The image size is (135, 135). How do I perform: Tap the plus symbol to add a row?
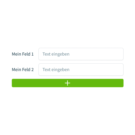tap(67, 83)
